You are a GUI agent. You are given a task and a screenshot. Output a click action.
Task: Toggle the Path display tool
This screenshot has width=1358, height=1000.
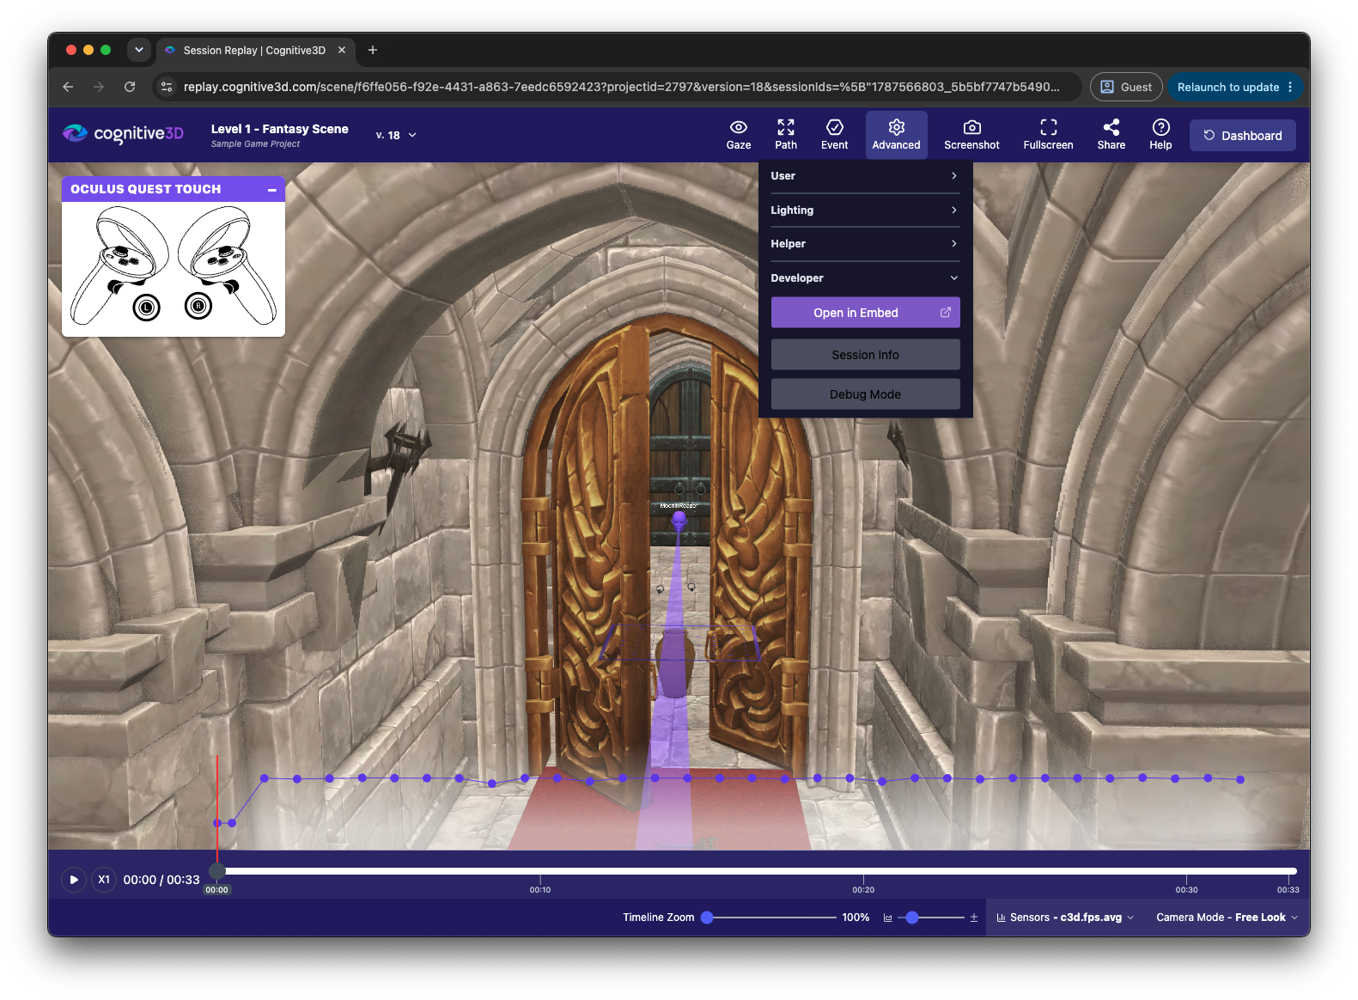[785, 135]
